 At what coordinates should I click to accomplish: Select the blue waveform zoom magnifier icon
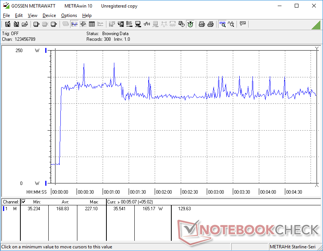click(x=222, y=24)
